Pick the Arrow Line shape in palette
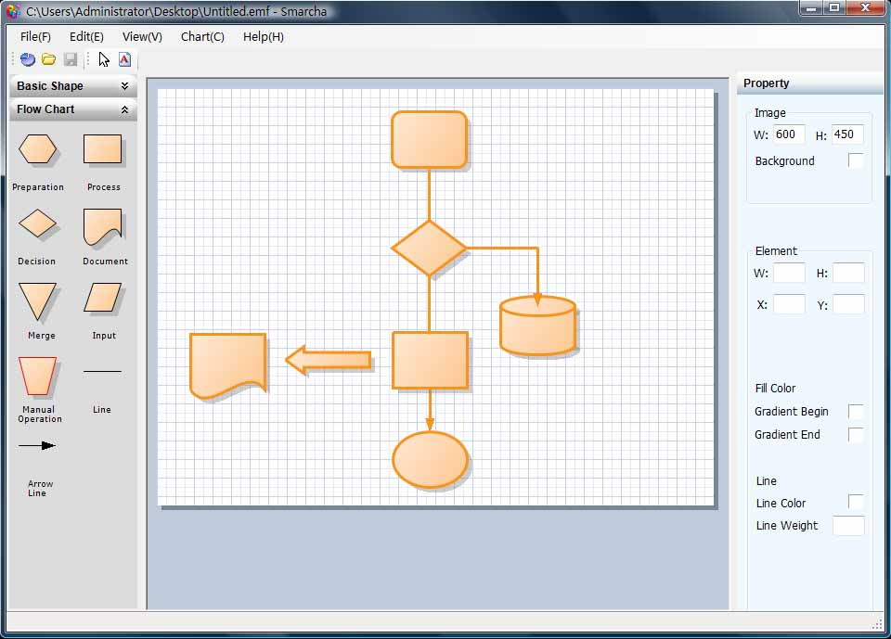Image resolution: width=891 pixels, height=639 pixels. pyautogui.click(x=37, y=446)
